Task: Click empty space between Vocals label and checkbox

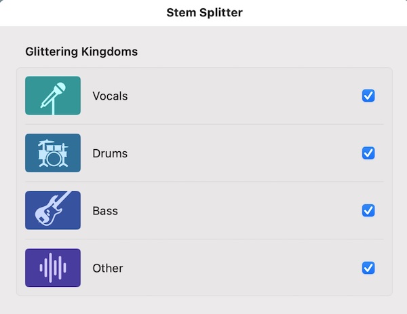Action: pyautogui.click(x=244, y=96)
